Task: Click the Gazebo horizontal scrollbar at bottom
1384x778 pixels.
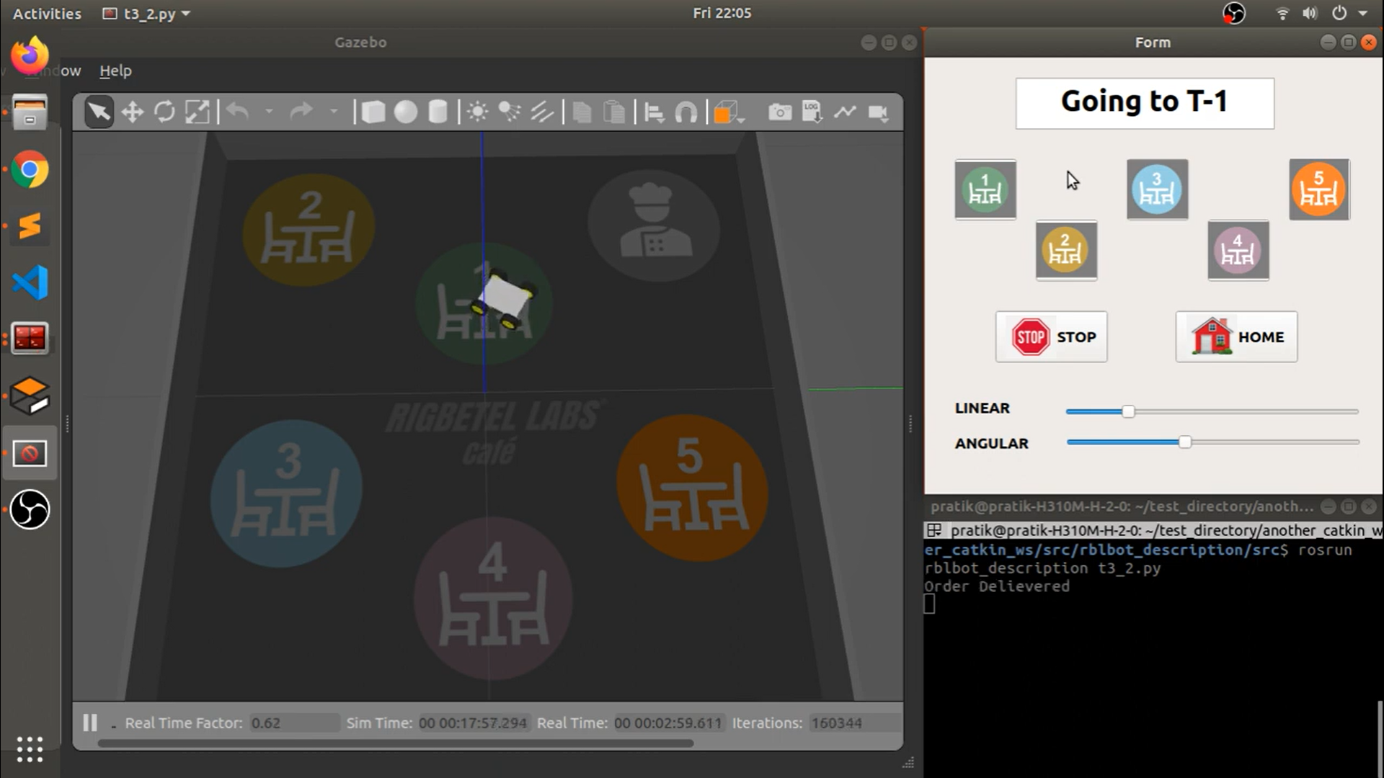Action: (396, 743)
